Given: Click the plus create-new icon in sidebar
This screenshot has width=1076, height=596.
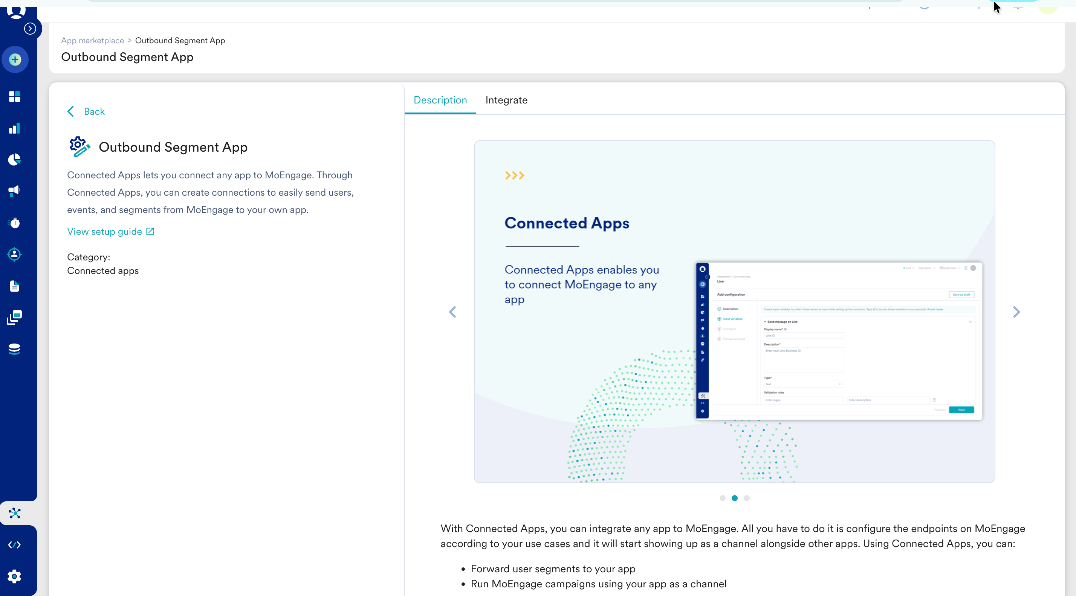Looking at the screenshot, I should pyautogui.click(x=15, y=60).
